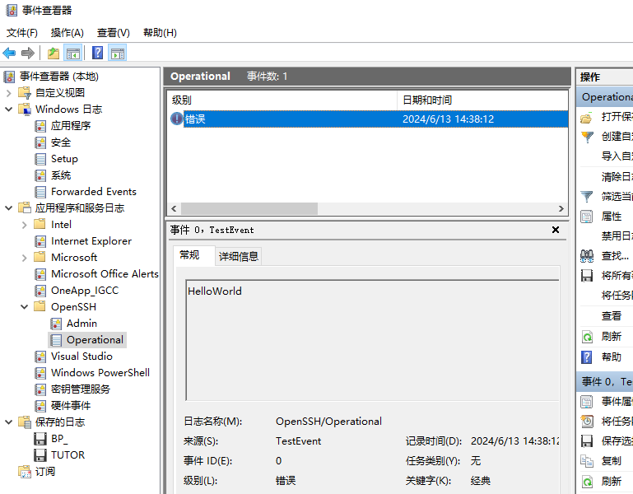Select the BP_ saved log
The height and width of the screenshot is (494, 633).
click(x=58, y=438)
